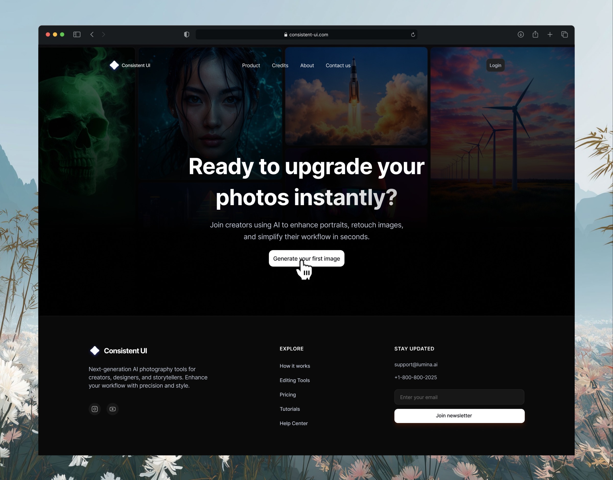613x480 pixels.
Task: Open the Instagram icon in footer
Action: [x=95, y=409]
